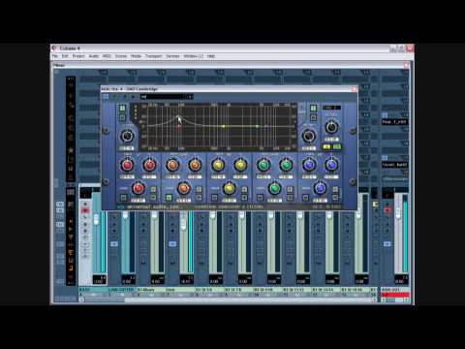The height and width of the screenshot is (349, 465).
Task: Click the mixer's horizontal scrollbar at the bottom
Action: point(228,300)
